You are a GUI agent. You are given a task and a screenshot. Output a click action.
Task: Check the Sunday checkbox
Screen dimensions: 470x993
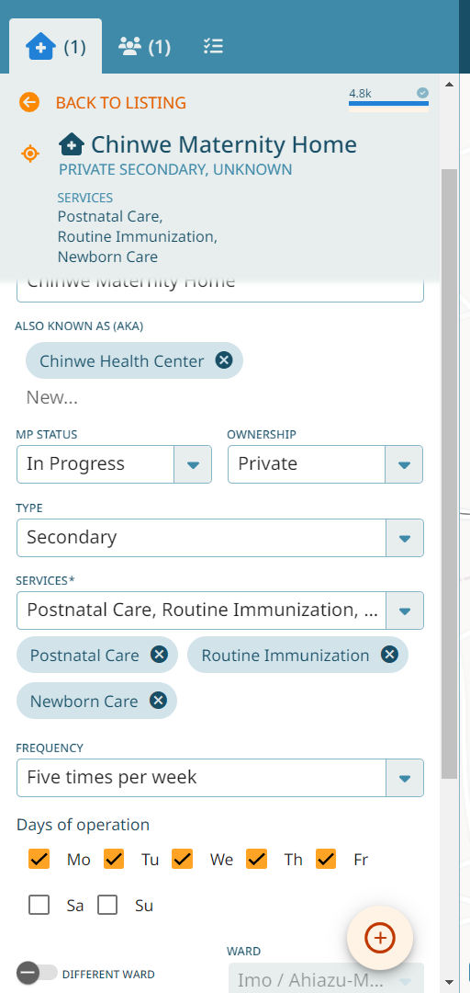(107, 905)
